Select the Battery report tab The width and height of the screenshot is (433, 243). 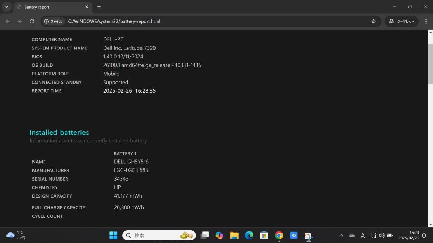point(52,7)
